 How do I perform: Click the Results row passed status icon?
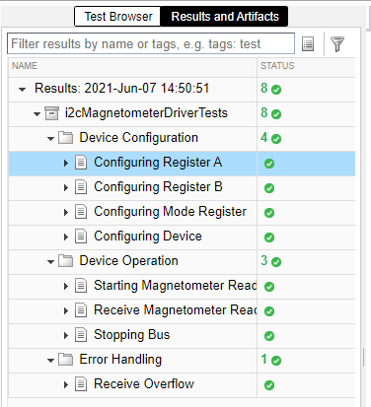click(276, 90)
